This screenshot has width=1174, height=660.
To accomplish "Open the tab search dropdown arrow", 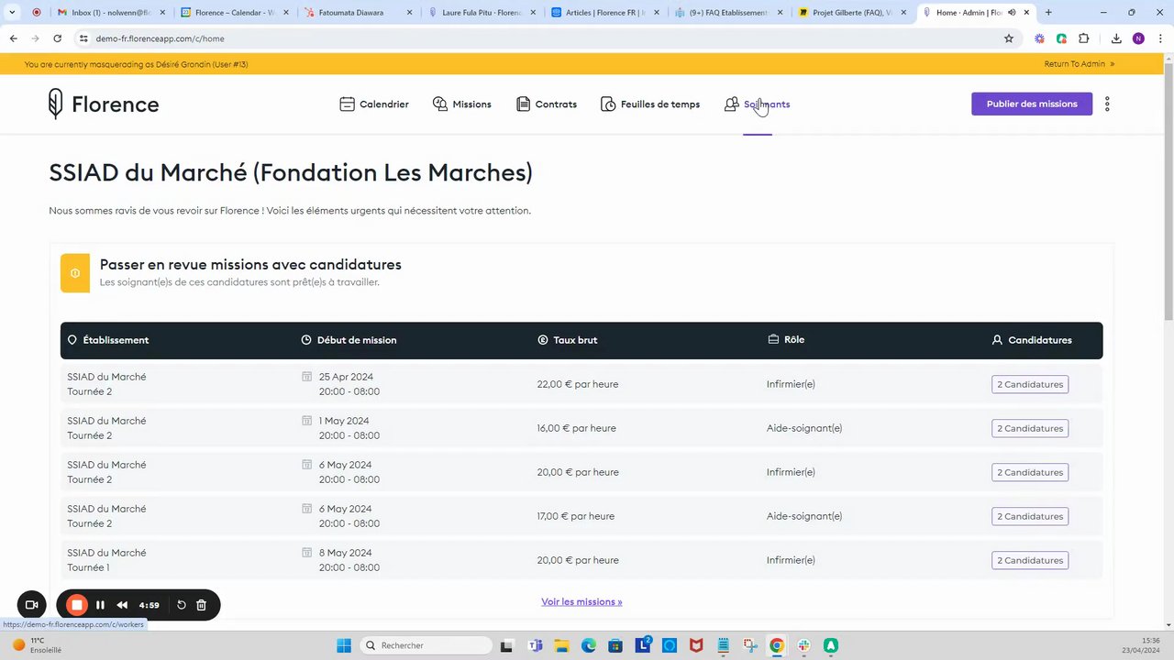I will [x=13, y=13].
